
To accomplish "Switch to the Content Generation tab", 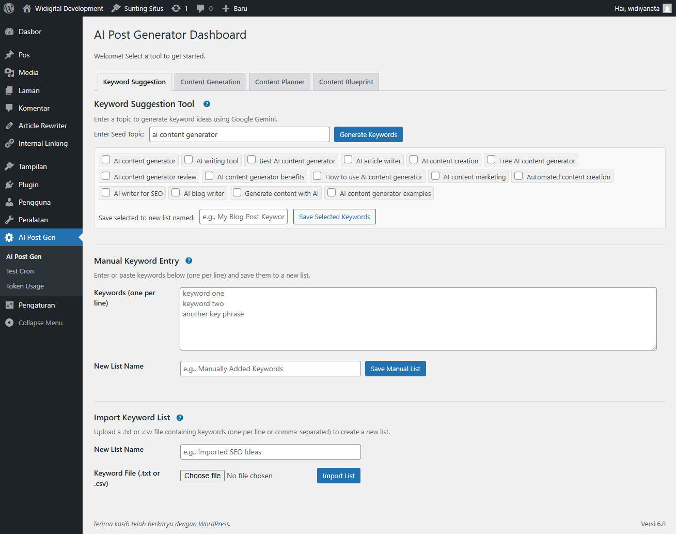I will pos(210,82).
